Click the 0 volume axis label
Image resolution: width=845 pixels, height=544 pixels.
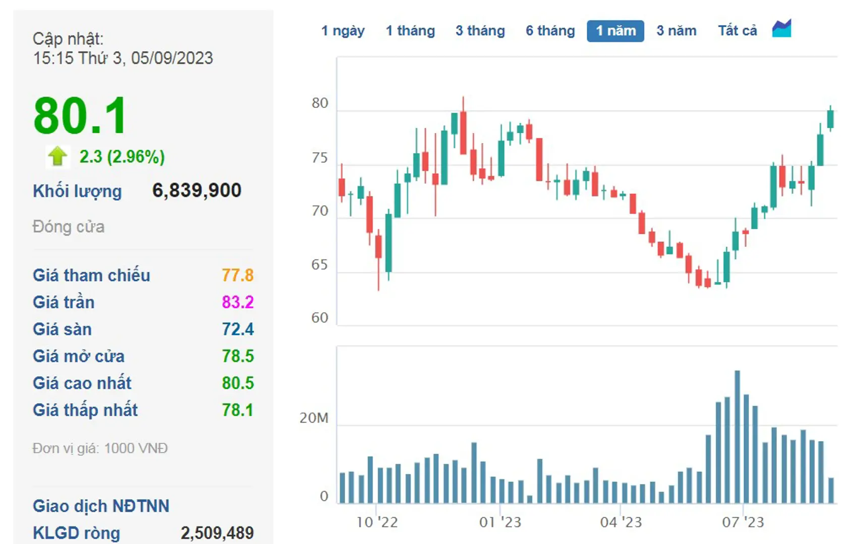click(324, 497)
